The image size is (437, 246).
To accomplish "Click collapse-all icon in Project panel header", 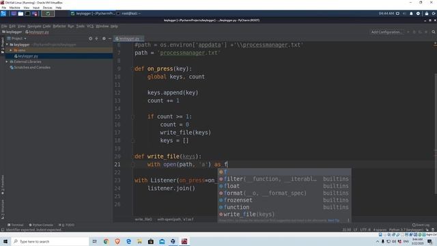I will pos(97,38).
